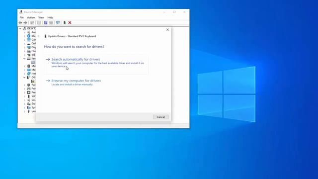The height and width of the screenshot is (179, 318).
Task: Toggle the action pane toolbar icon
Action: (51, 23)
